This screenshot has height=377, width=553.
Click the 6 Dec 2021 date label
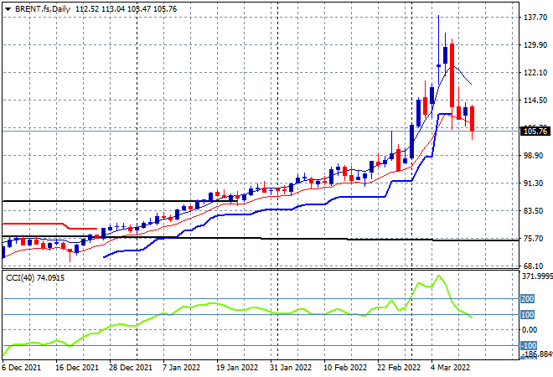(21, 367)
